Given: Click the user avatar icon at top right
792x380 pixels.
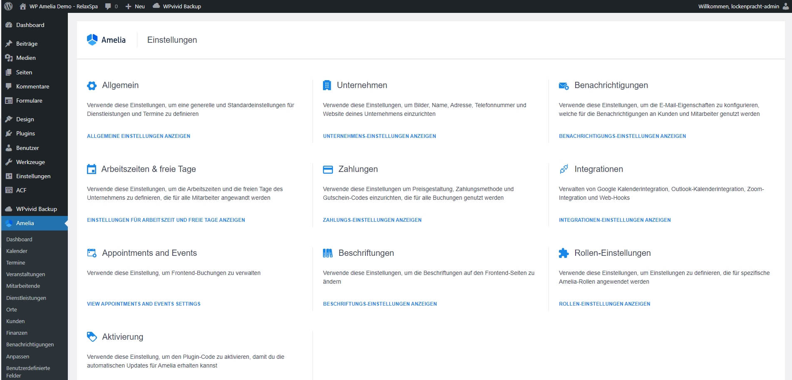Looking at the screenshot, I should click(785, 6).
